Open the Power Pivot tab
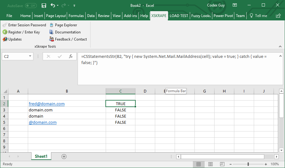 pyautogui.click(x=223, y=16)
